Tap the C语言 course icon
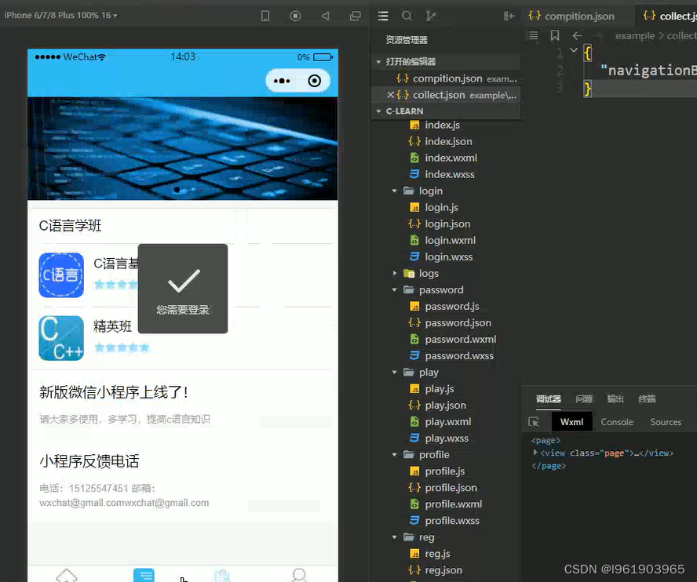The image size is (697, 582). point(61,275)
